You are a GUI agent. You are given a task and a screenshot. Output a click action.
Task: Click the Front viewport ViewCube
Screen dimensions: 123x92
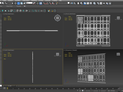pos(118,18)
